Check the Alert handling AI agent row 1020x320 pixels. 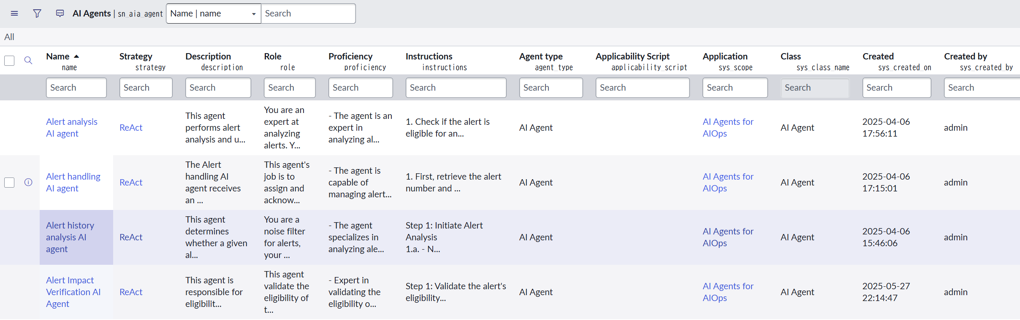9,182
